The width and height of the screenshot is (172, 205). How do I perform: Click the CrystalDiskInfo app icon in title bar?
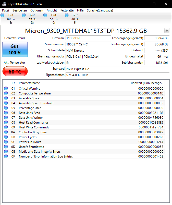point(4,4)
